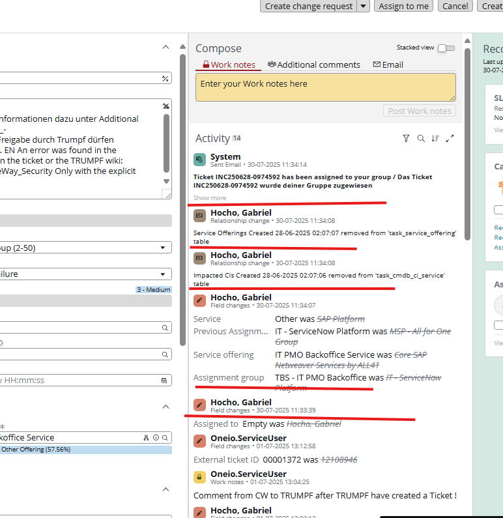Click the Create change request button
This screenshot has width=503, height=518.
(x=308, y=7)
